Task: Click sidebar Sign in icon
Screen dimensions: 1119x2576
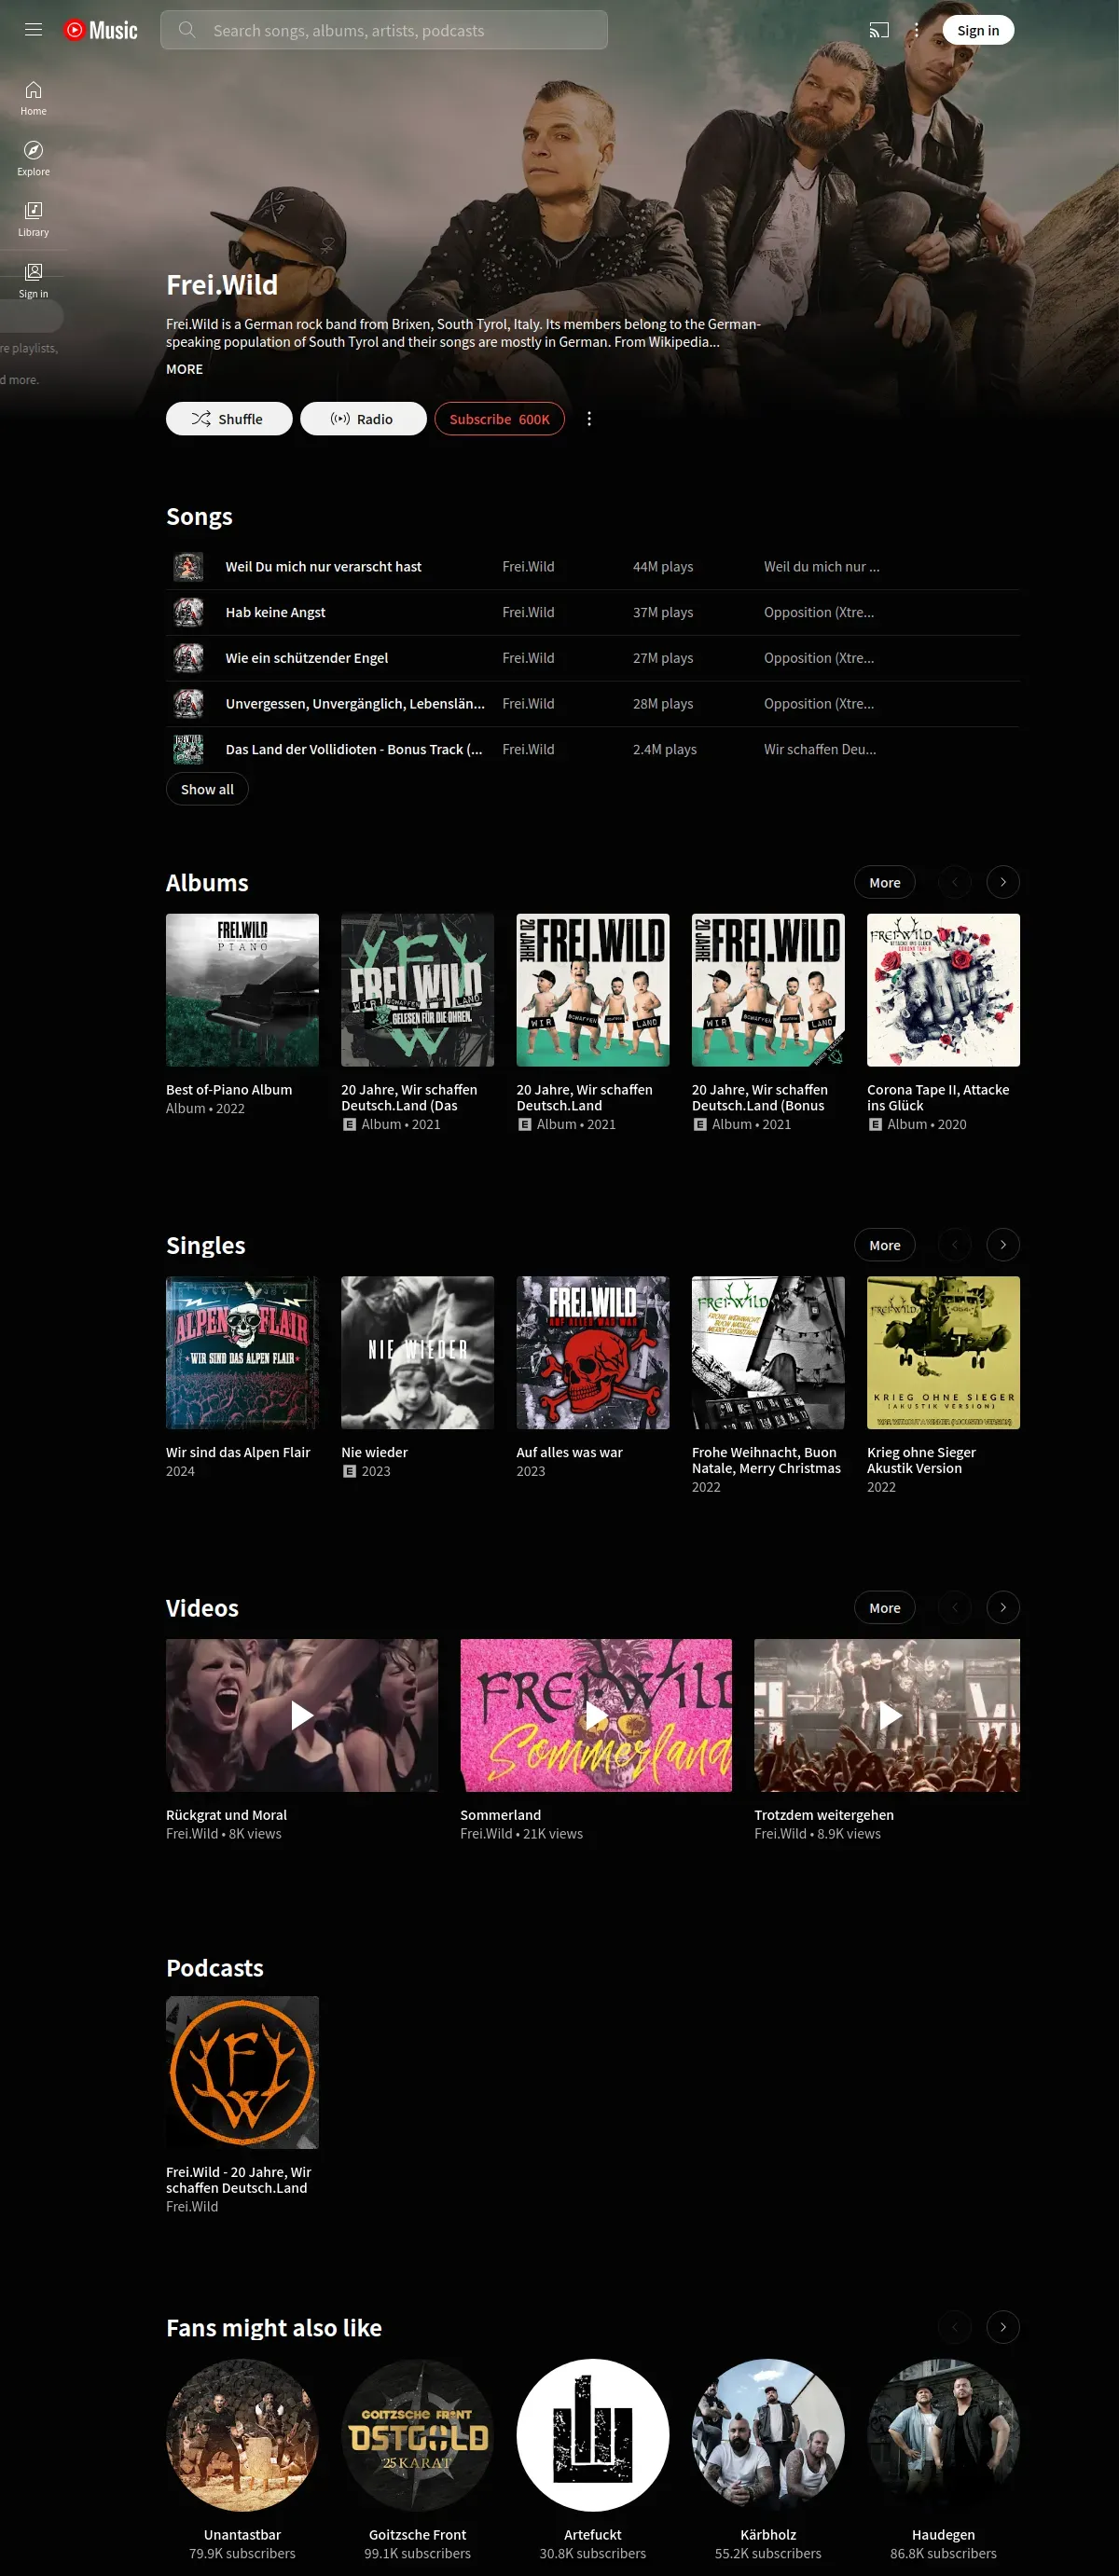Action: (33, 280)
